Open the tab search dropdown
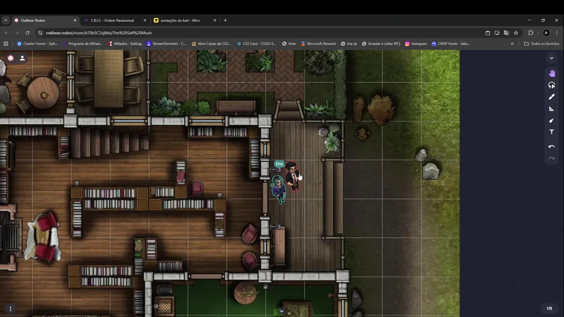 tap(6, 20)
